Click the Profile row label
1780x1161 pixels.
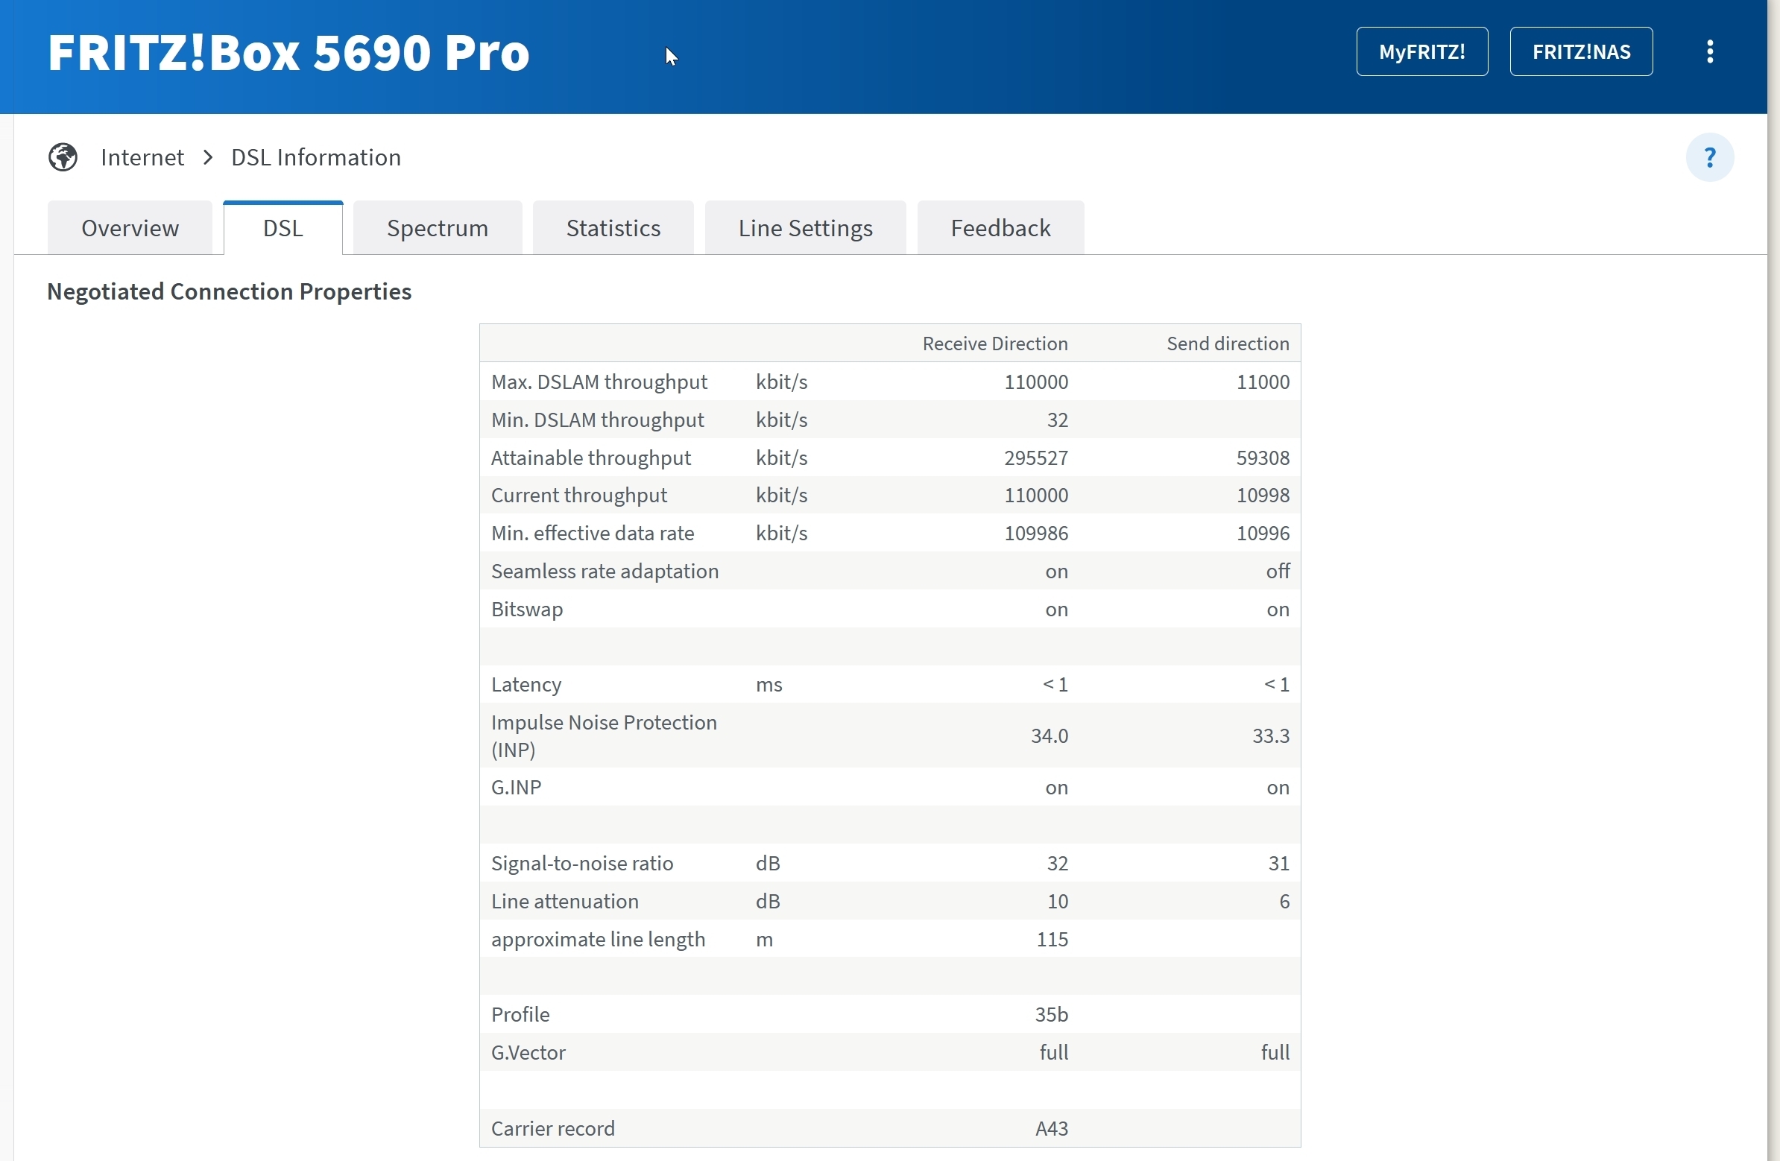(x=520, y=1015)
